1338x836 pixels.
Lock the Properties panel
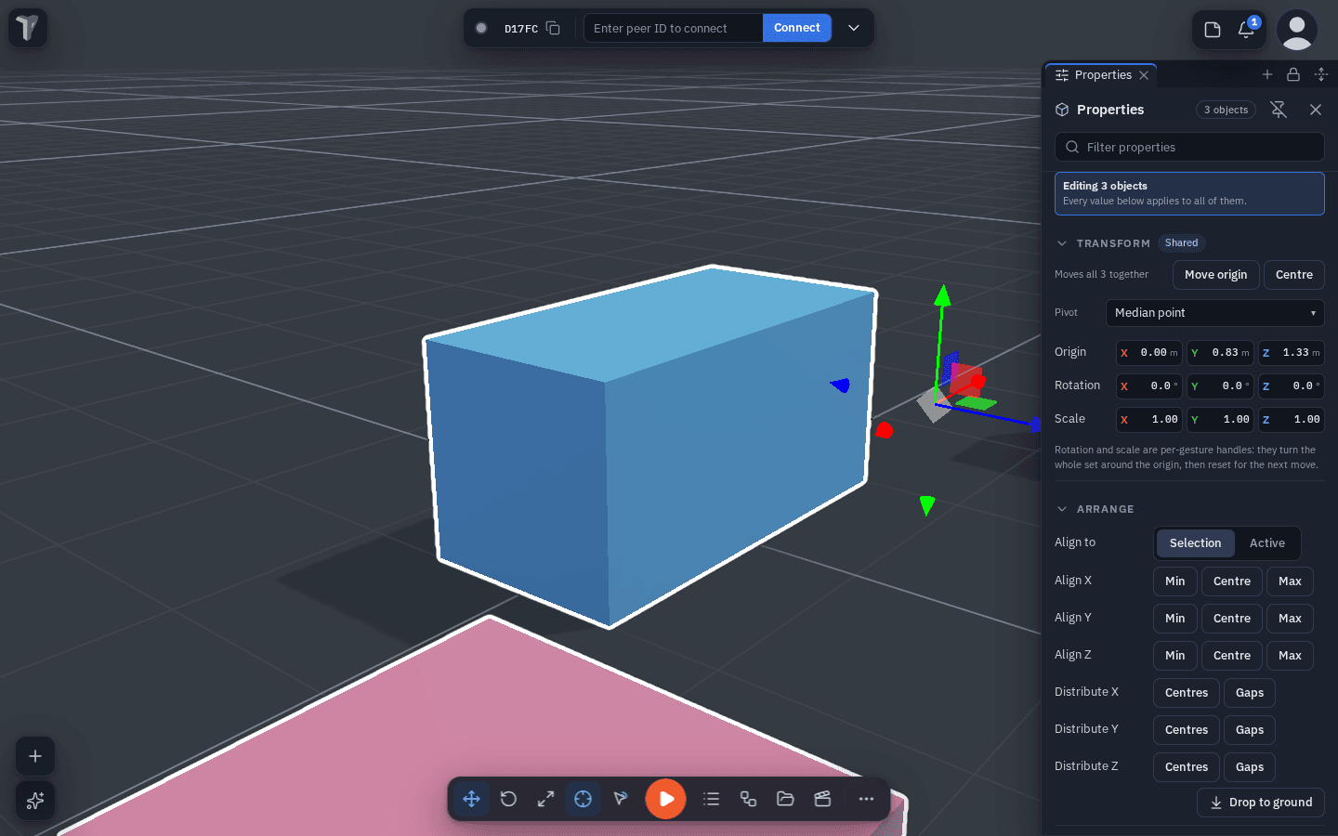1293,74
